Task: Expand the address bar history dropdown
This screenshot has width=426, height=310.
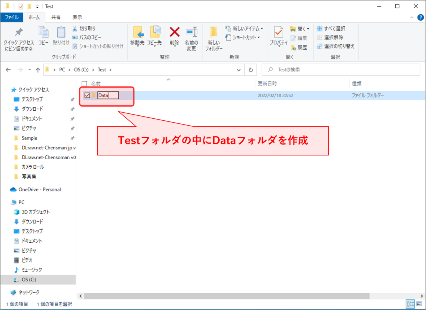Action: pyautogui.click(x=239, y=70)
